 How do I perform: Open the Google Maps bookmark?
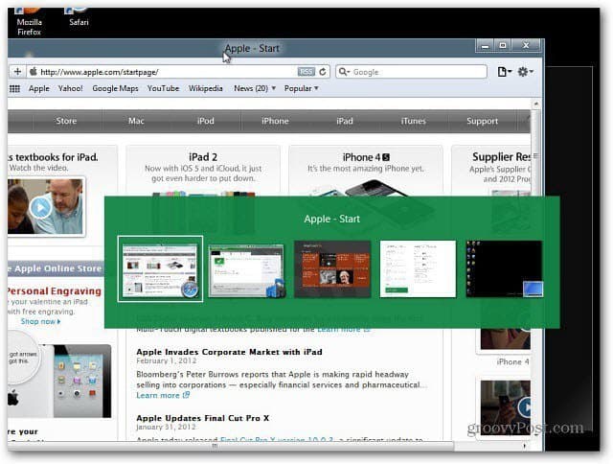click(115, 88)
